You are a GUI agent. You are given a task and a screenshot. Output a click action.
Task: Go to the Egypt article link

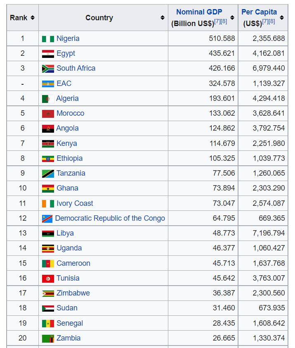[66, 53]
